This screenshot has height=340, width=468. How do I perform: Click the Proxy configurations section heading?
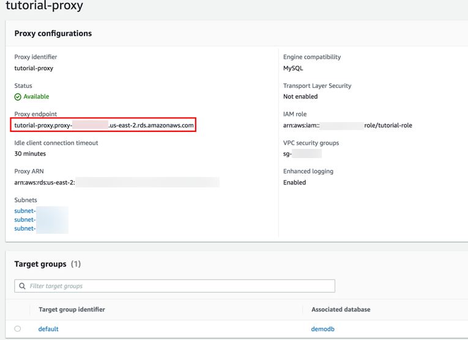click(x=53, y=34)
